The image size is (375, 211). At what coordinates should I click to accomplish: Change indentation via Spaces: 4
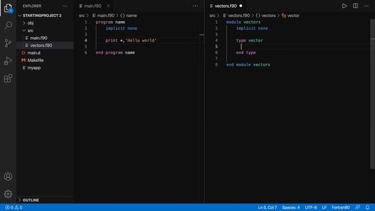(x=291, y=207)
